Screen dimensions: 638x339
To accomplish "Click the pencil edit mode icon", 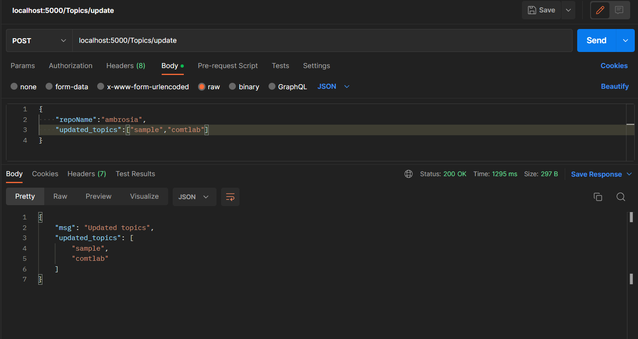I will (600, 10).
